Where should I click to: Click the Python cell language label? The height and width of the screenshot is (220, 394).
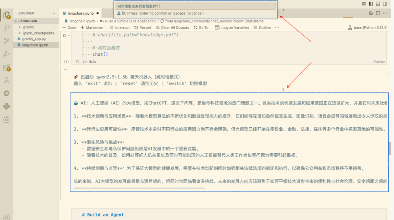point(379,62)
